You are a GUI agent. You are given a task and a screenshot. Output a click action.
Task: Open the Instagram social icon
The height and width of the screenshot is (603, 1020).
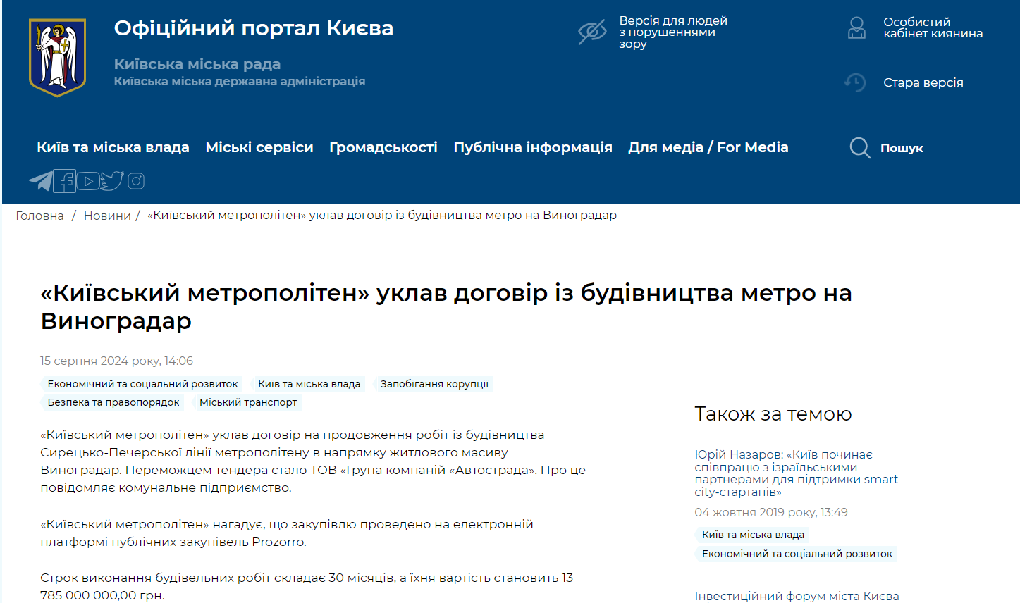(x=136, y=181)
